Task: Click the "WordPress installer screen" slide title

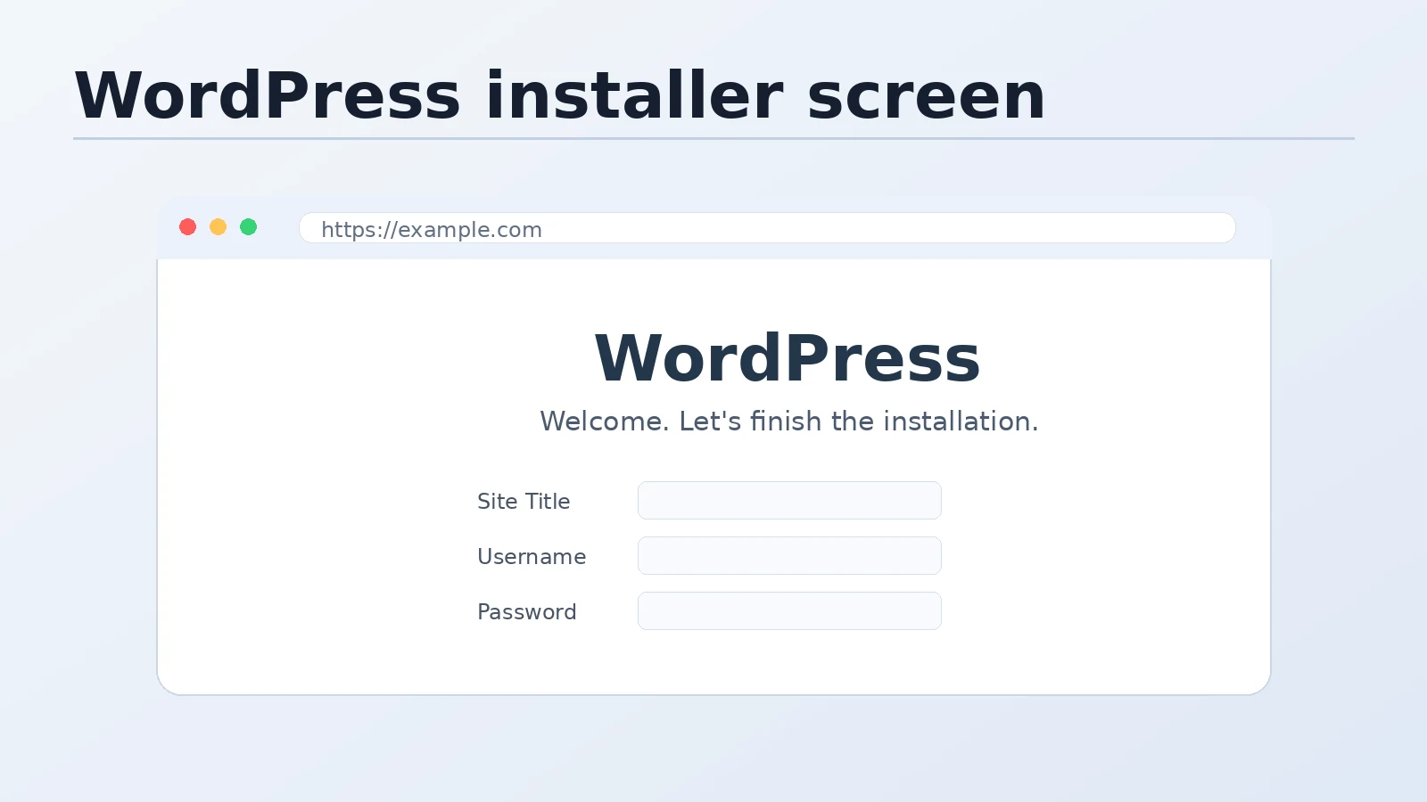Action: click(x=560, y=95)
